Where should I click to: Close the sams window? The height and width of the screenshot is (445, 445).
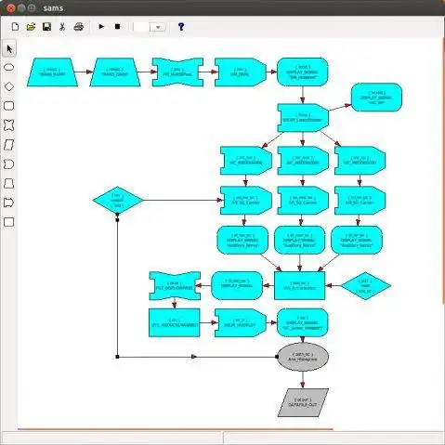pos(11,7)
